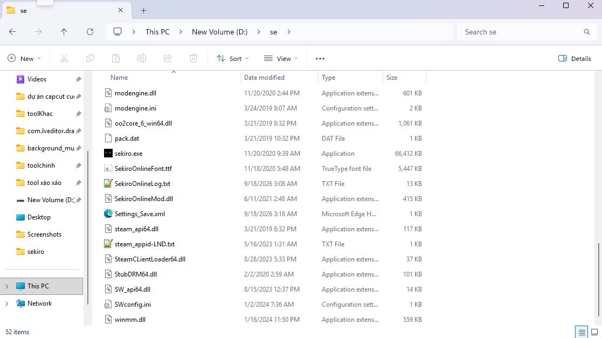This screenshot has height=338, width=602.
Task: Select the SteamCLientLoader64.dll file
Action: coord(150,259)
